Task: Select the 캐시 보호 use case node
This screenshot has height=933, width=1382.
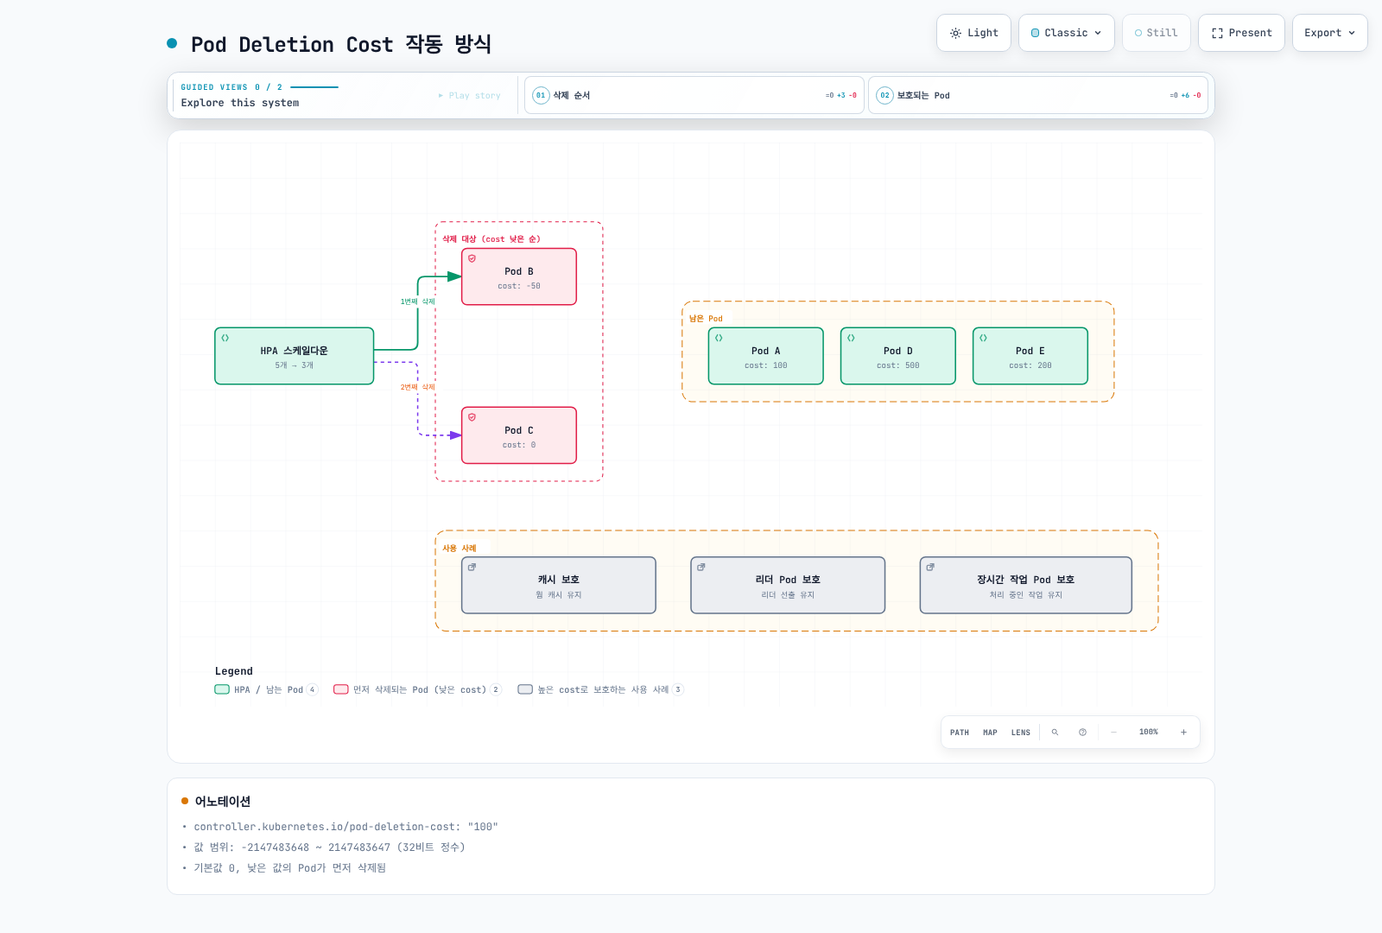Action: pyautogui.click(x=559, y=585)
